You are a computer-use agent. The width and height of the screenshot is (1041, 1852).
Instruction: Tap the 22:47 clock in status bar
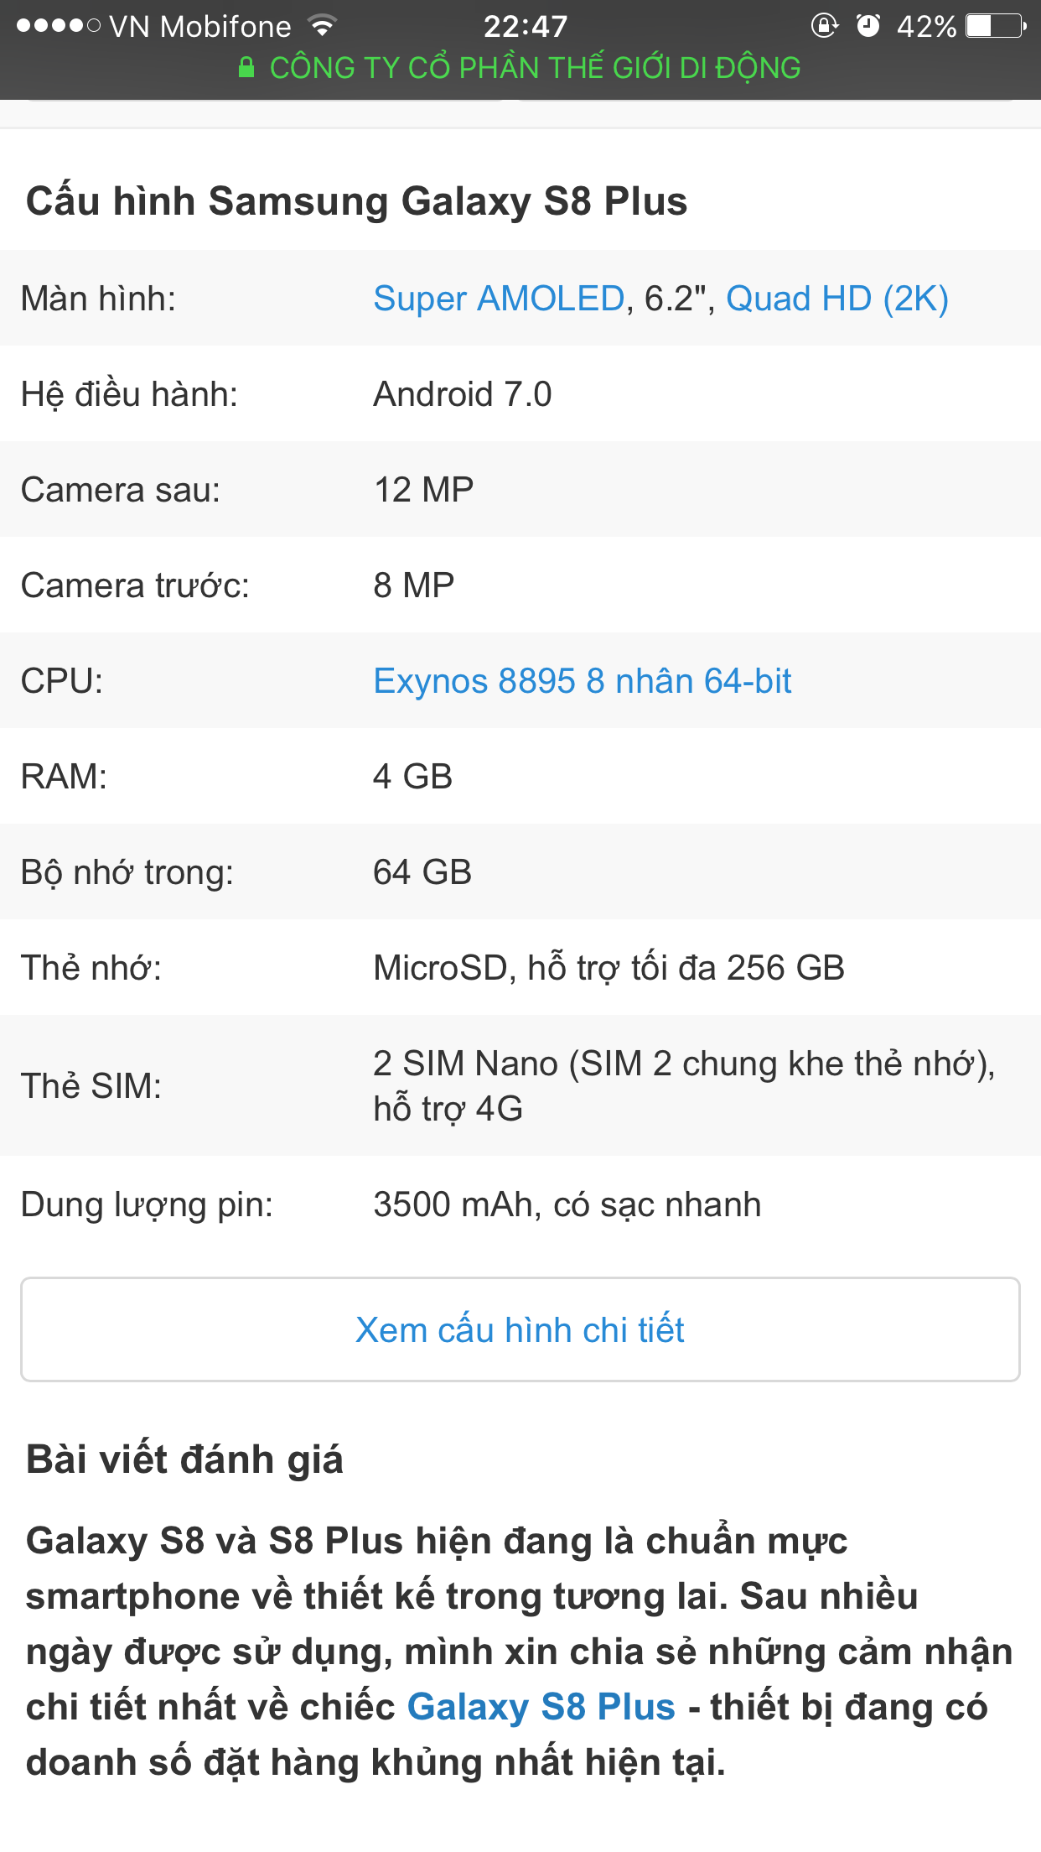526,27
